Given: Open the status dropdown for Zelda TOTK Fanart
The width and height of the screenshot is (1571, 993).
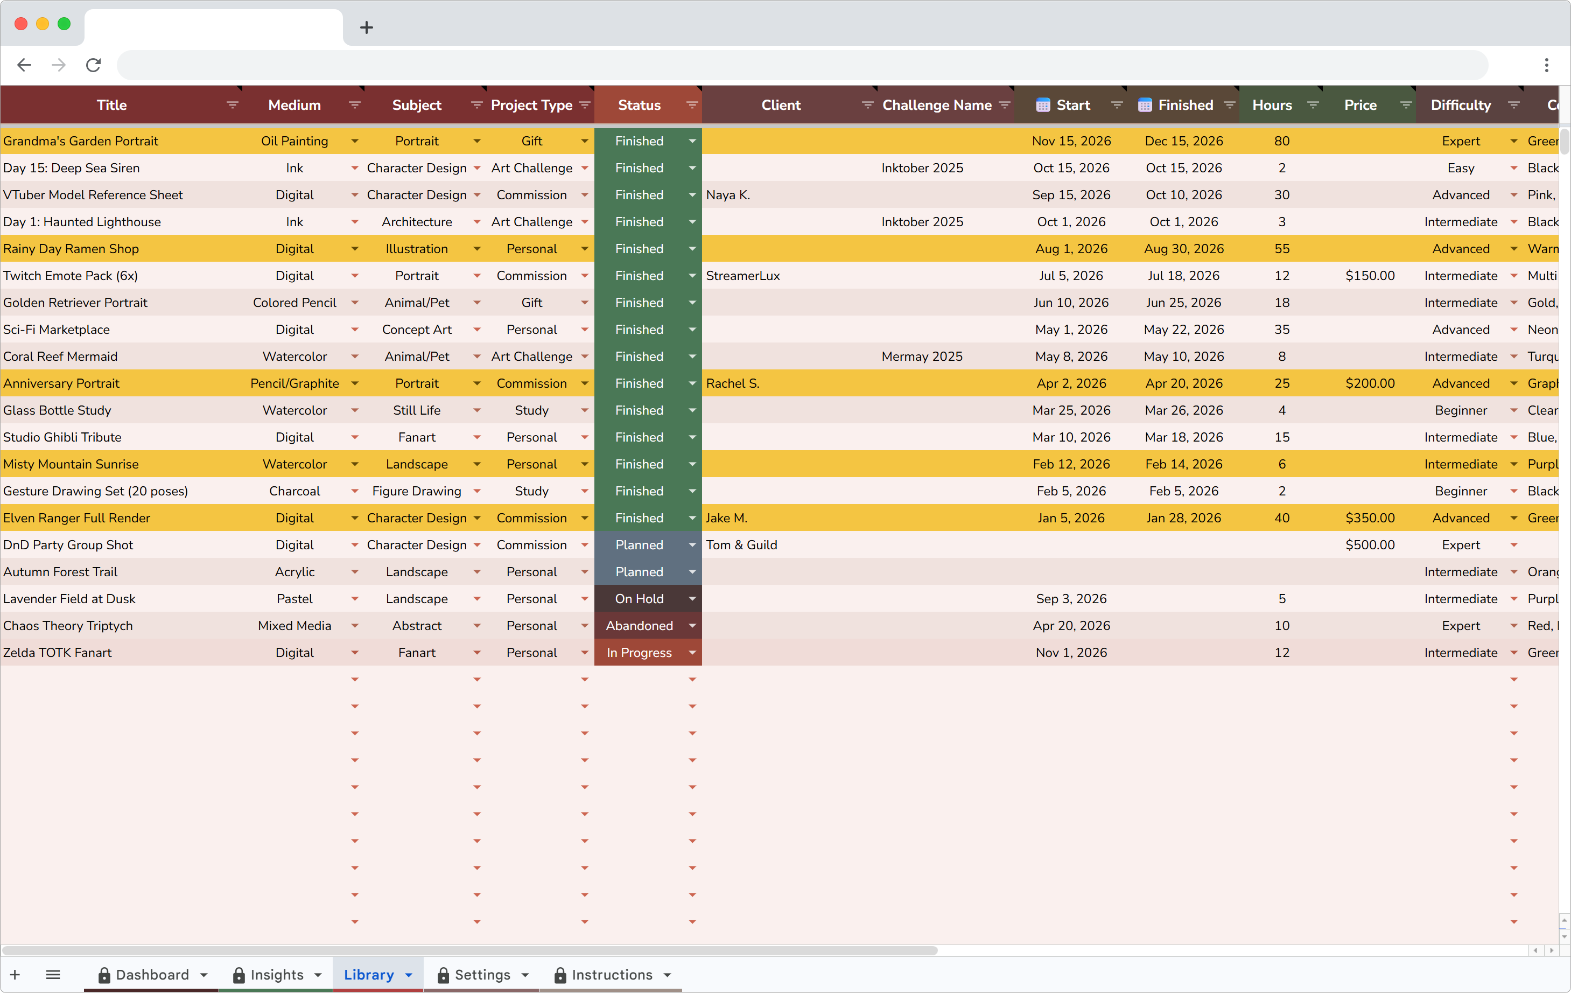Looking at the screenshot, I should [x=692, y=652].
